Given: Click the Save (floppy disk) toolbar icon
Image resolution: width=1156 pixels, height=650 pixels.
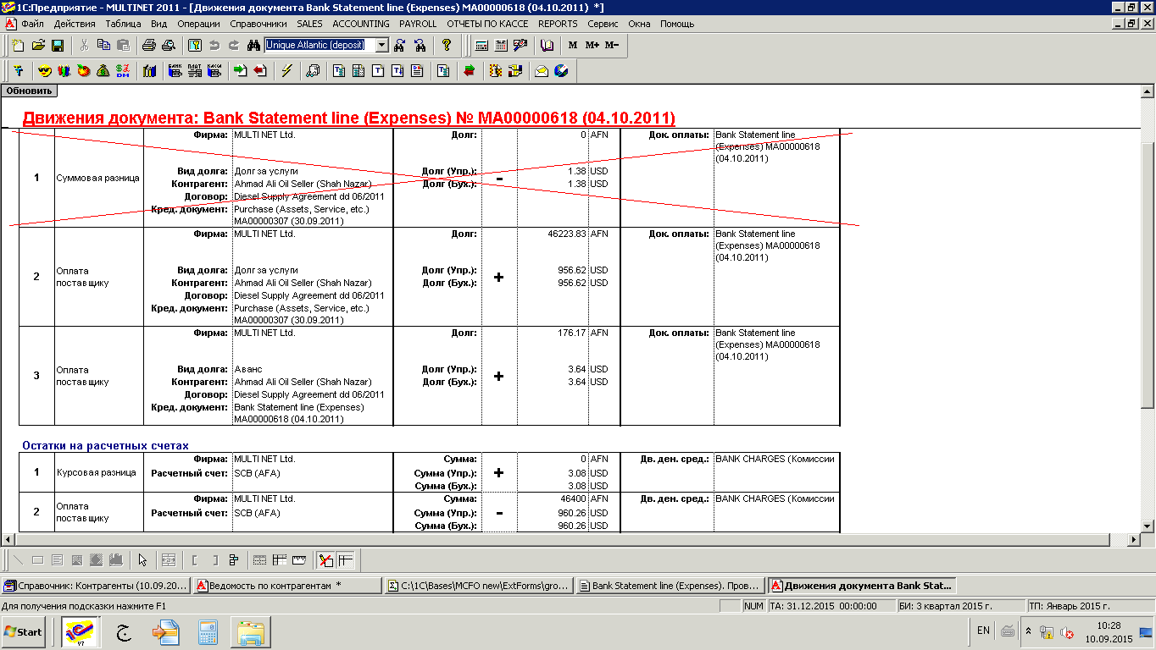Looking at the screenshot, I should click(x=58, y=45).
